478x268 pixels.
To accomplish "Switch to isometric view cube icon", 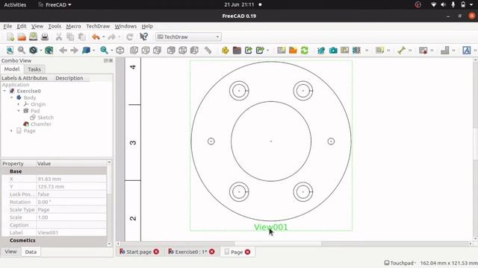I will coord(120,50).
